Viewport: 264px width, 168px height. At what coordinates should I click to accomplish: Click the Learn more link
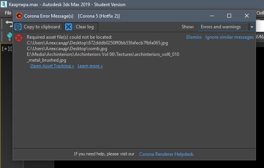pos(90,66)
